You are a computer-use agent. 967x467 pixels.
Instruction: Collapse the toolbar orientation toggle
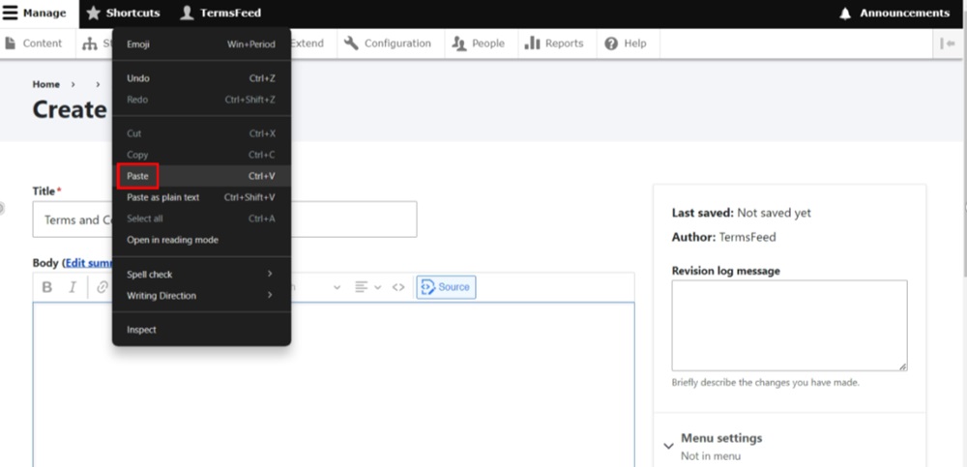coord(948,44)
